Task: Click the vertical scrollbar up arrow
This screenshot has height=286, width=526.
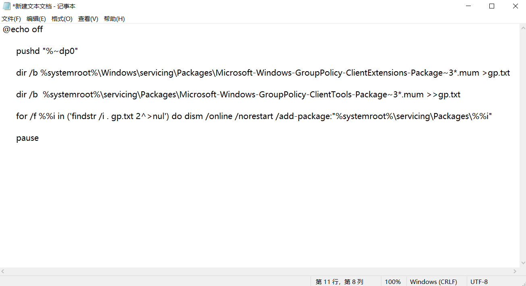Action: pyautogui.click(x=522, y=27)
